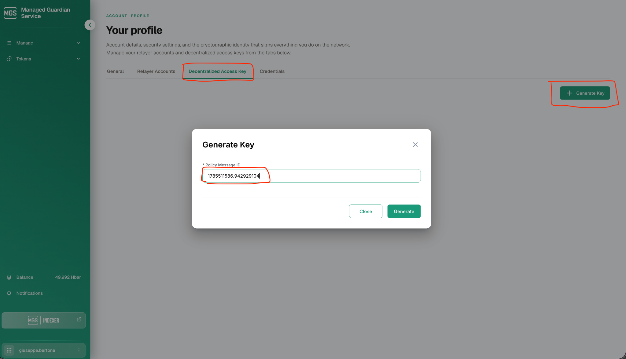Open the external link icon on MGS Indexer
Viewport: 626px width, 359px height.
[x=79, y=319]
